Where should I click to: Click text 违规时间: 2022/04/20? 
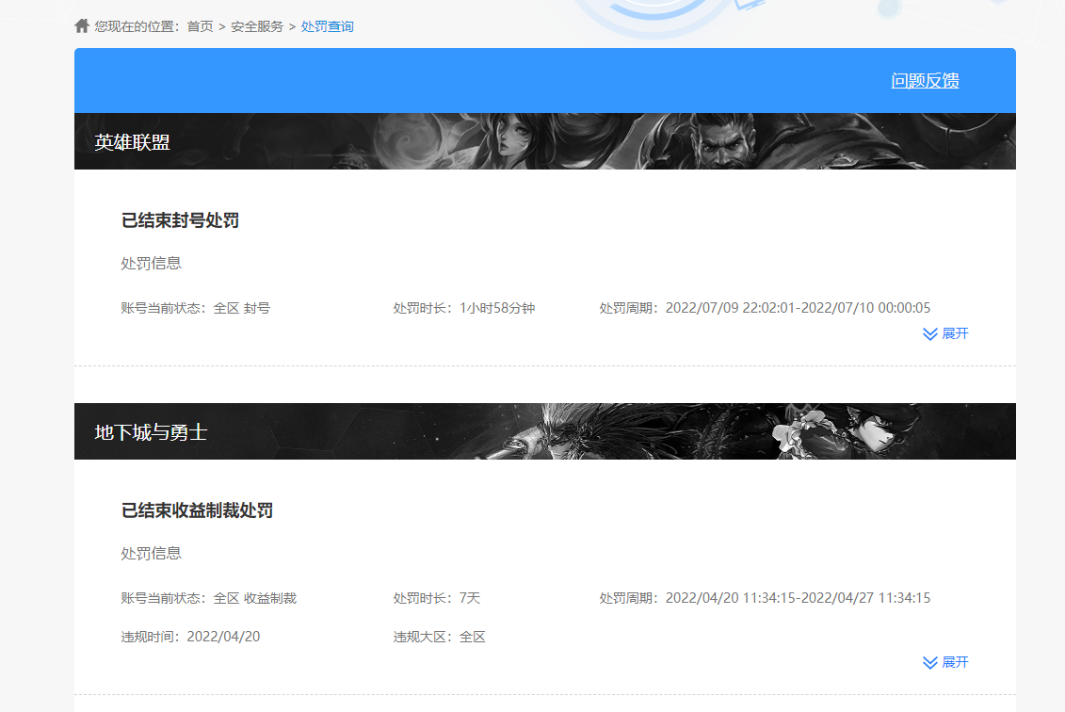click(190, 637)
